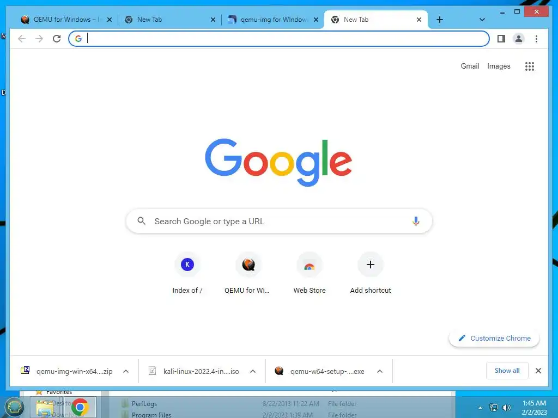Open the volume tray icon
Viewport: 558px width, 418px height.
pyautogui.click(x=506, y=408)
